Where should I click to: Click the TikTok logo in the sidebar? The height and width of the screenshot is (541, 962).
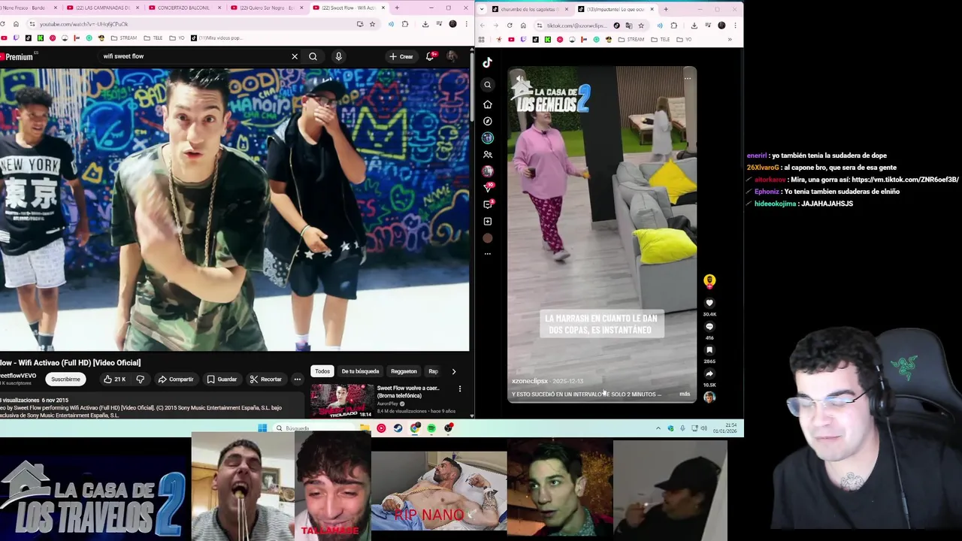[487, 62]
